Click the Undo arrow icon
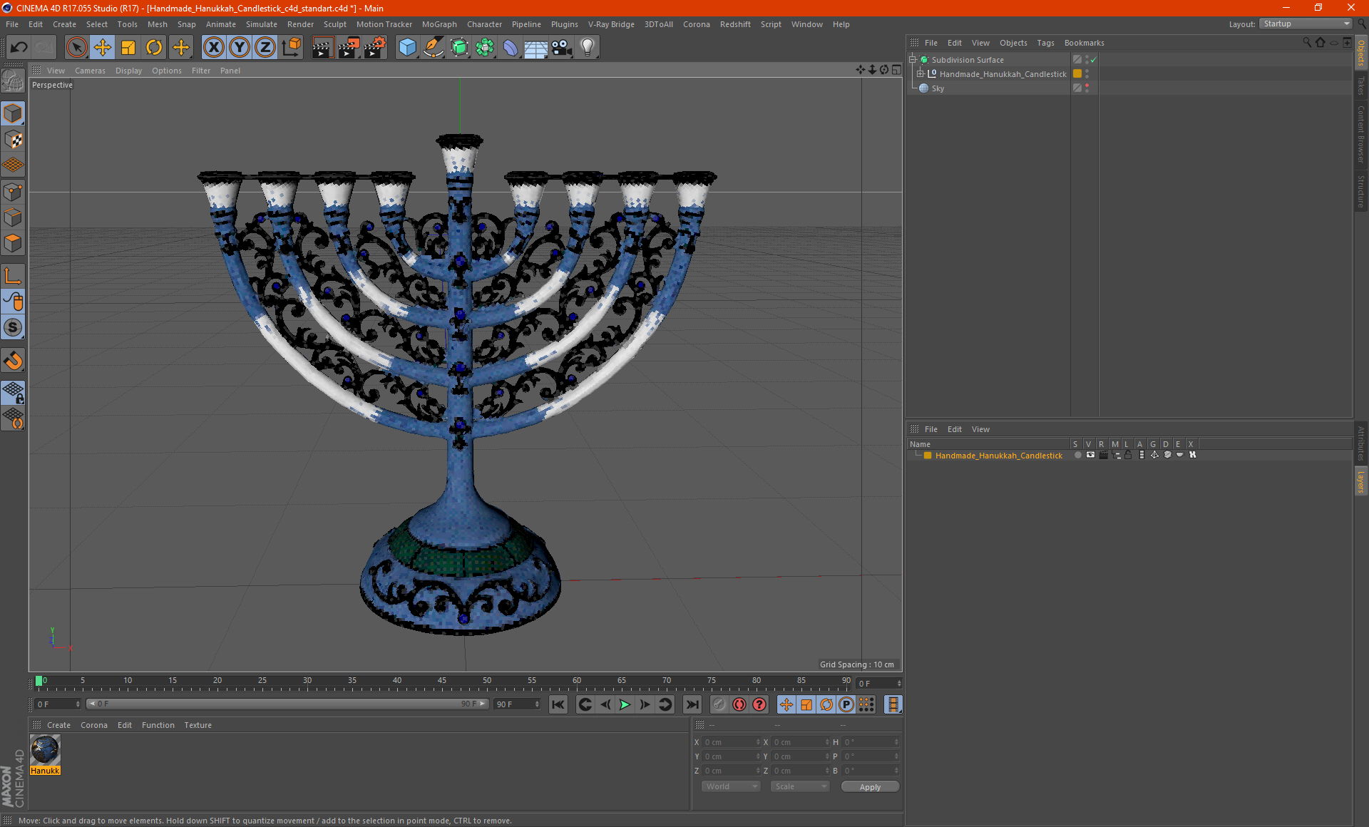The image size is (1369, 827). [x=19, y=48]
